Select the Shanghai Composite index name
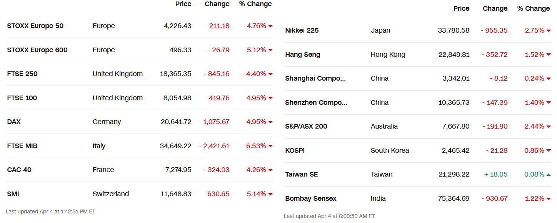The width and height of the screenshot is (557, 223). pos(315,78)
